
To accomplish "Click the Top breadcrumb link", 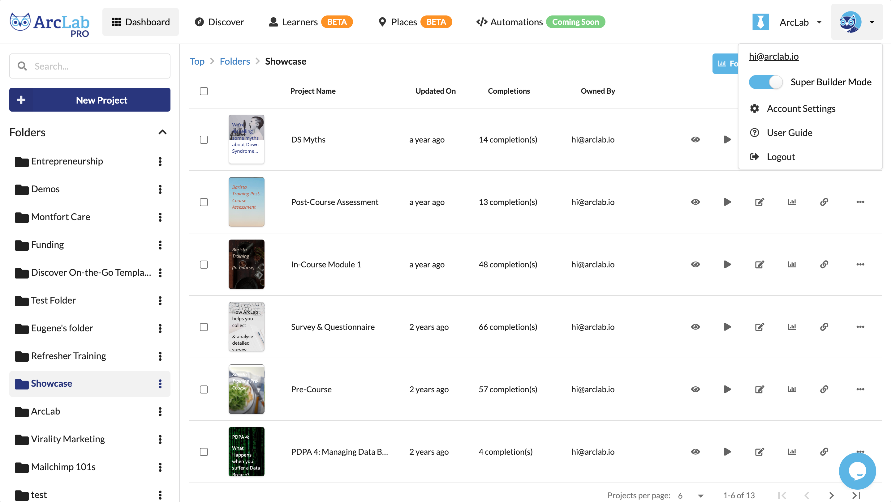I will pyautogui.click(x=197, y=61).
